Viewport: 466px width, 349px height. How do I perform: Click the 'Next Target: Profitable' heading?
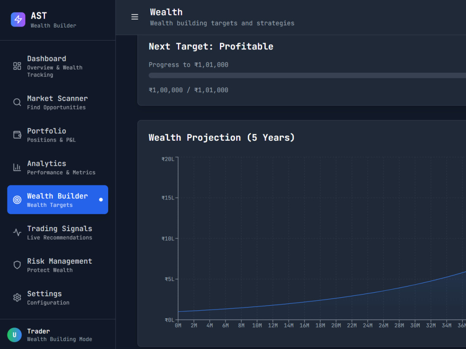pos(211,47)
